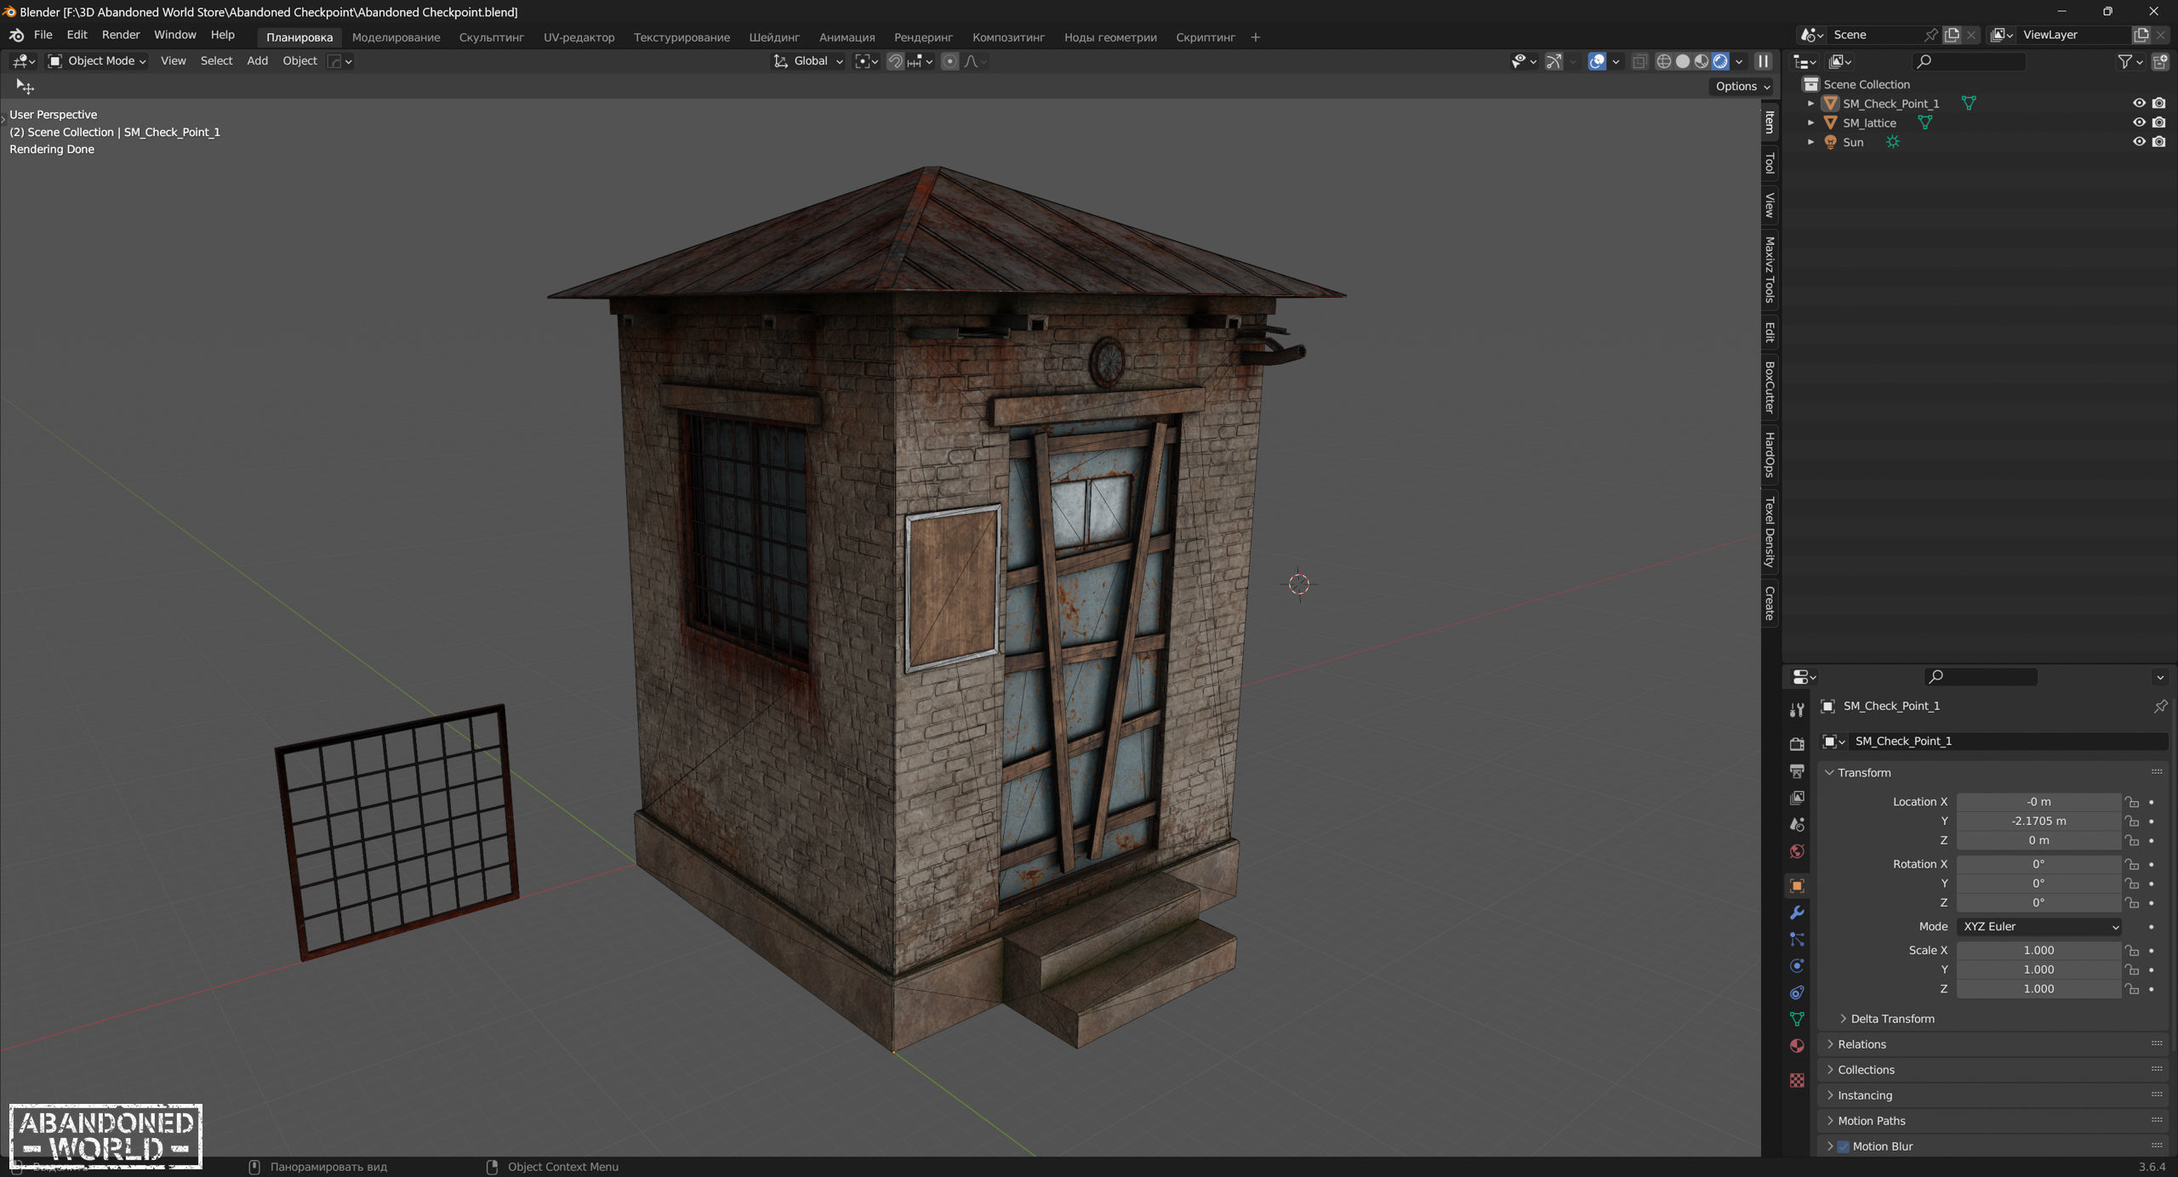The width and height of the screenshot is (2178, 1177).
Task: Click mesh data icon next to SM_lattice
Action: tap(1924, 122)
